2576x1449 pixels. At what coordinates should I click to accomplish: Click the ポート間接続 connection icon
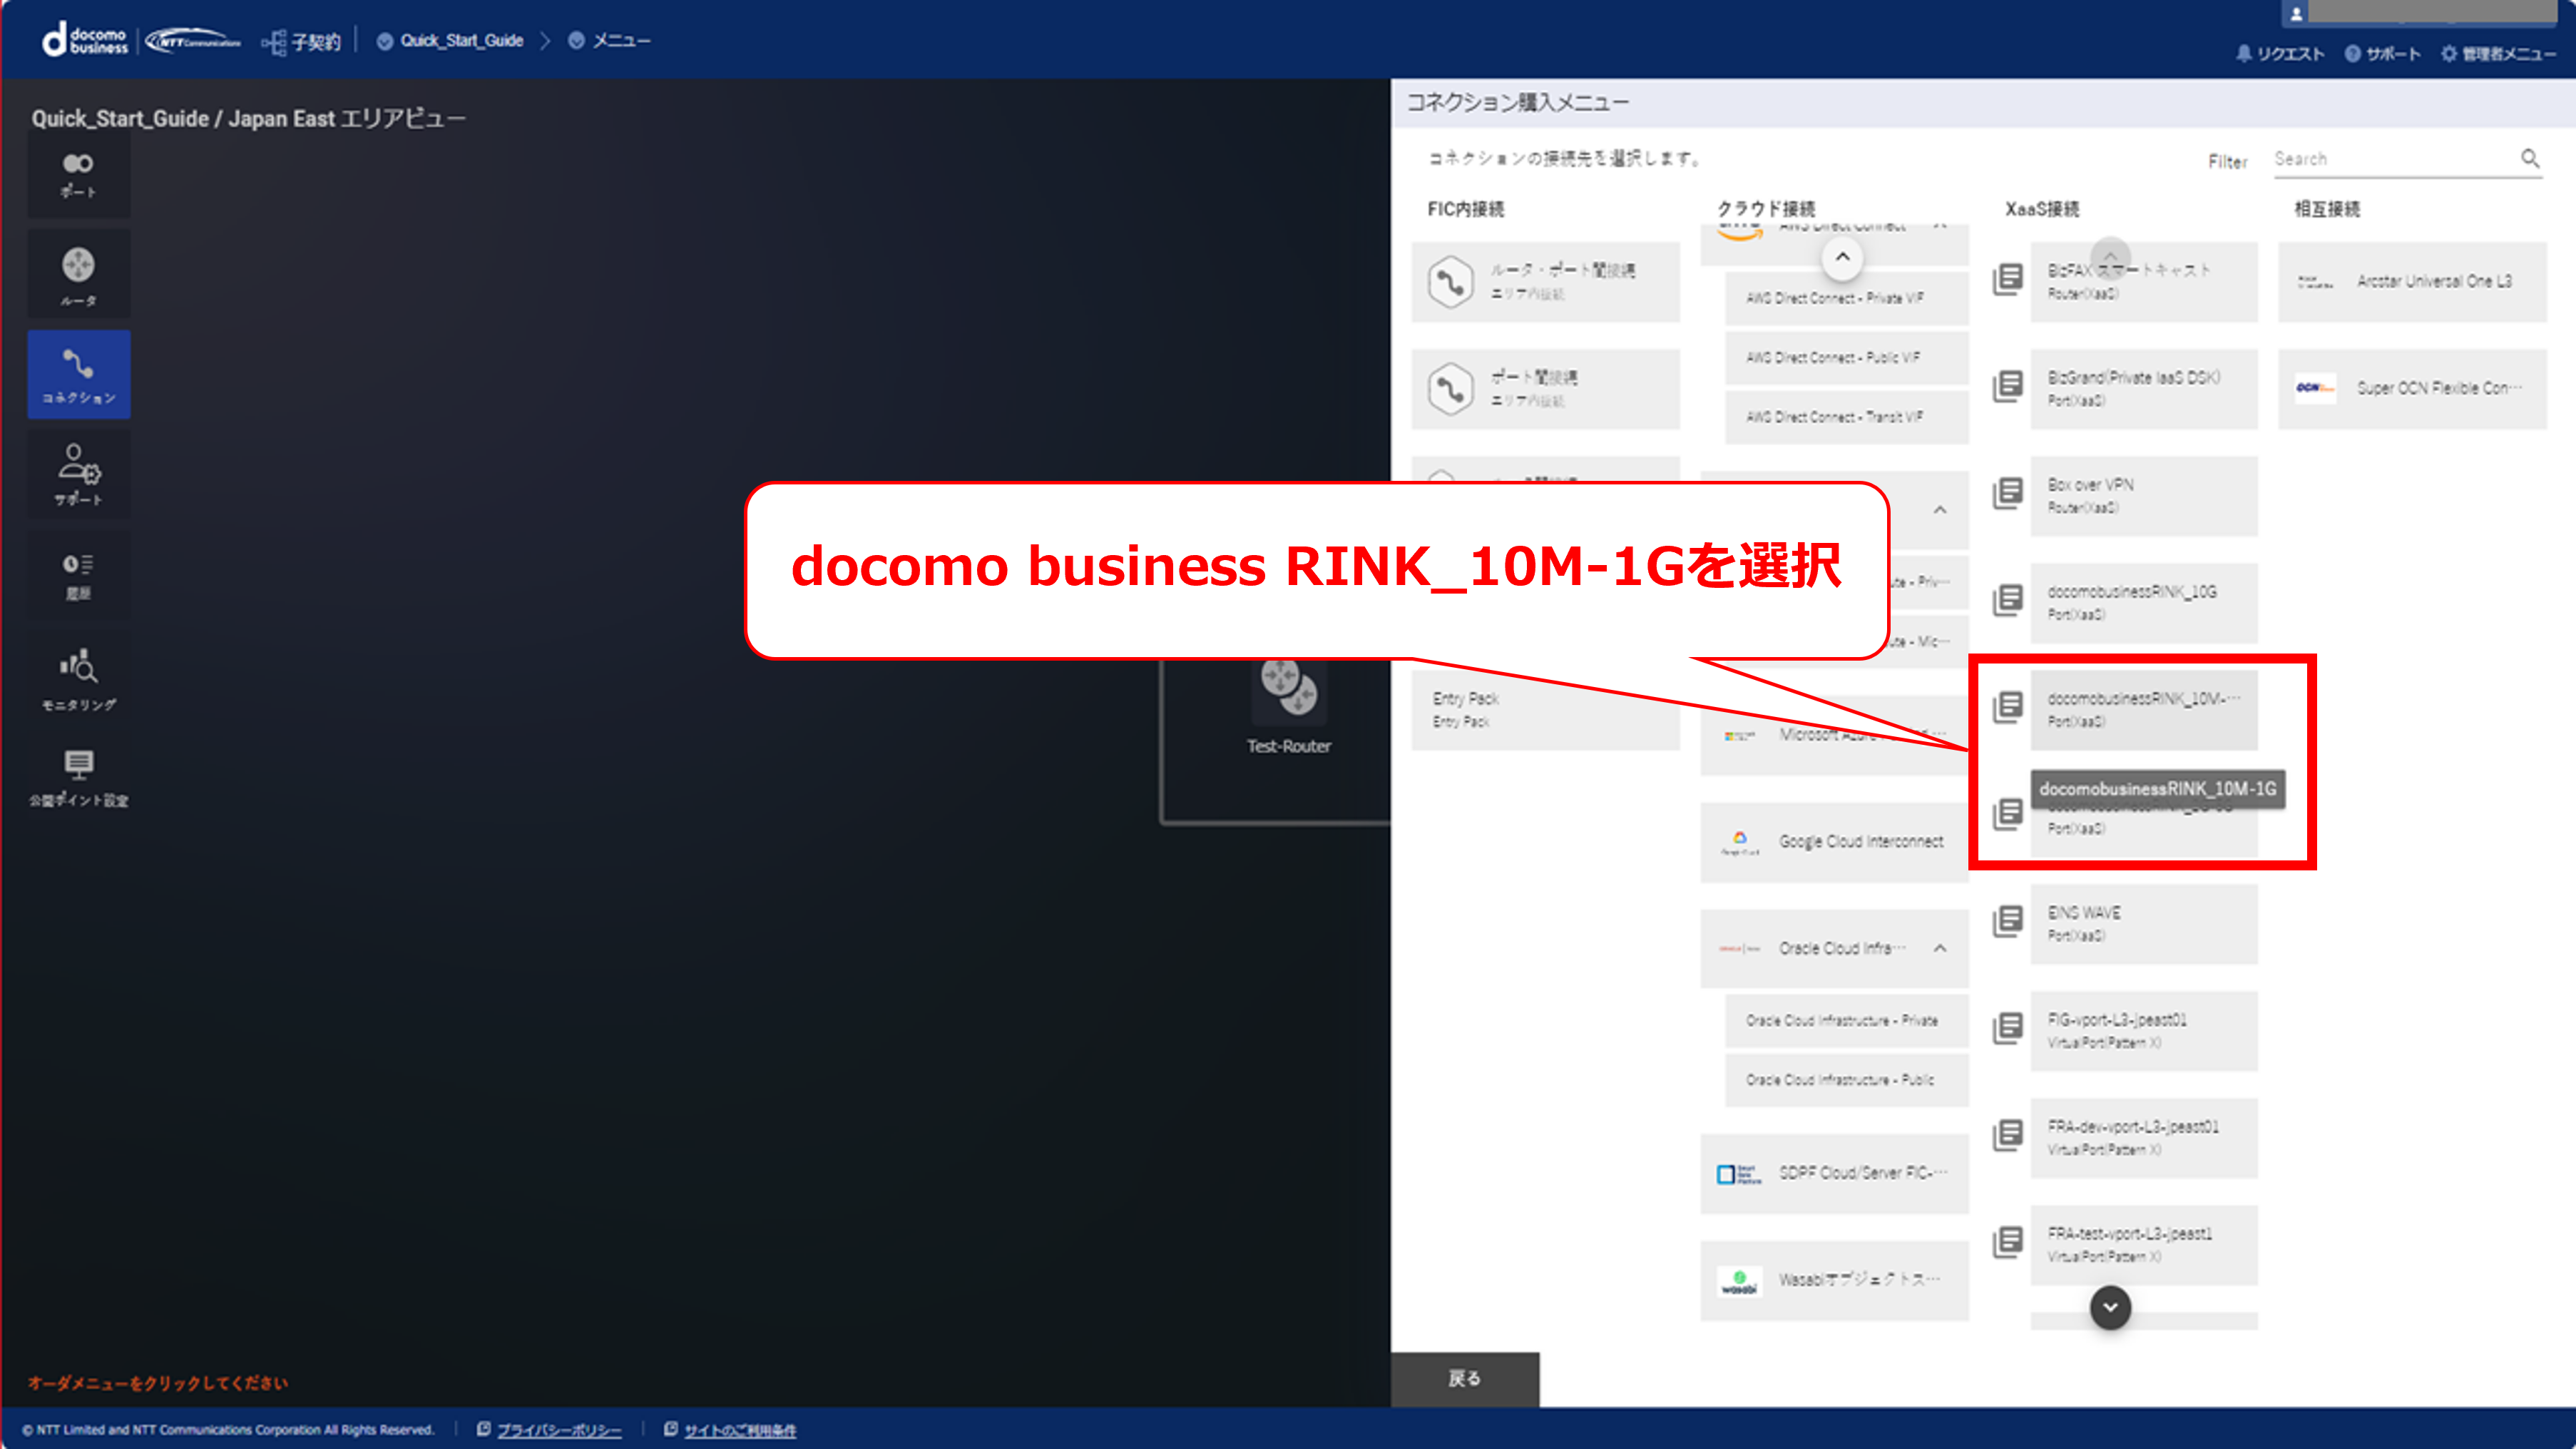(x=1450, y=388)
